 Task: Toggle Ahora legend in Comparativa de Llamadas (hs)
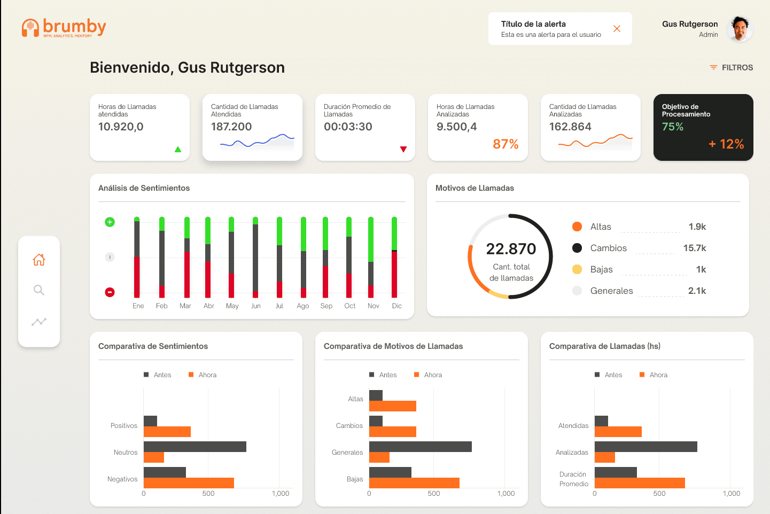[654, 375]
